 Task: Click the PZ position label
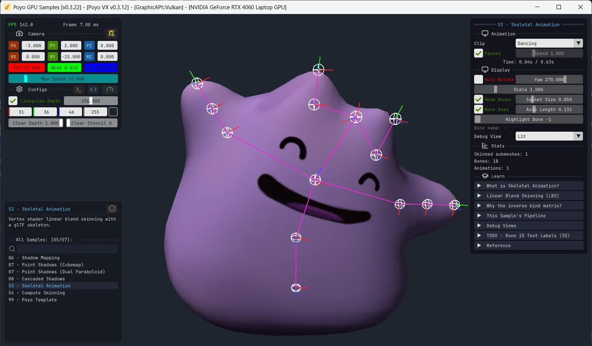click(89, 45)
